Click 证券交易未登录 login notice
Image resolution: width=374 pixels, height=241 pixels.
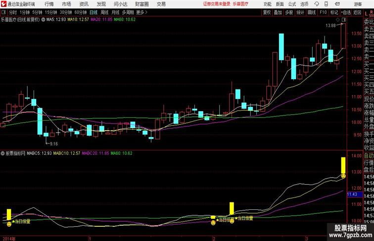tap(217, 4)
